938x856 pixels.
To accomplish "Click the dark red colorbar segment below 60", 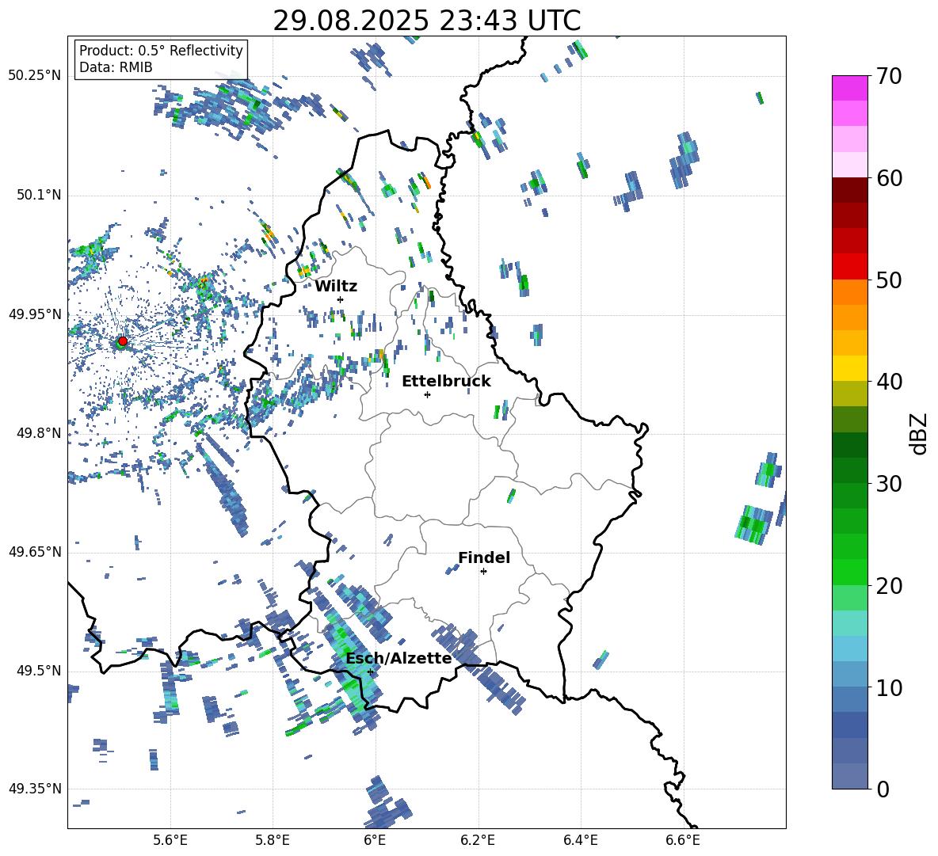I will tap(849, 190).
